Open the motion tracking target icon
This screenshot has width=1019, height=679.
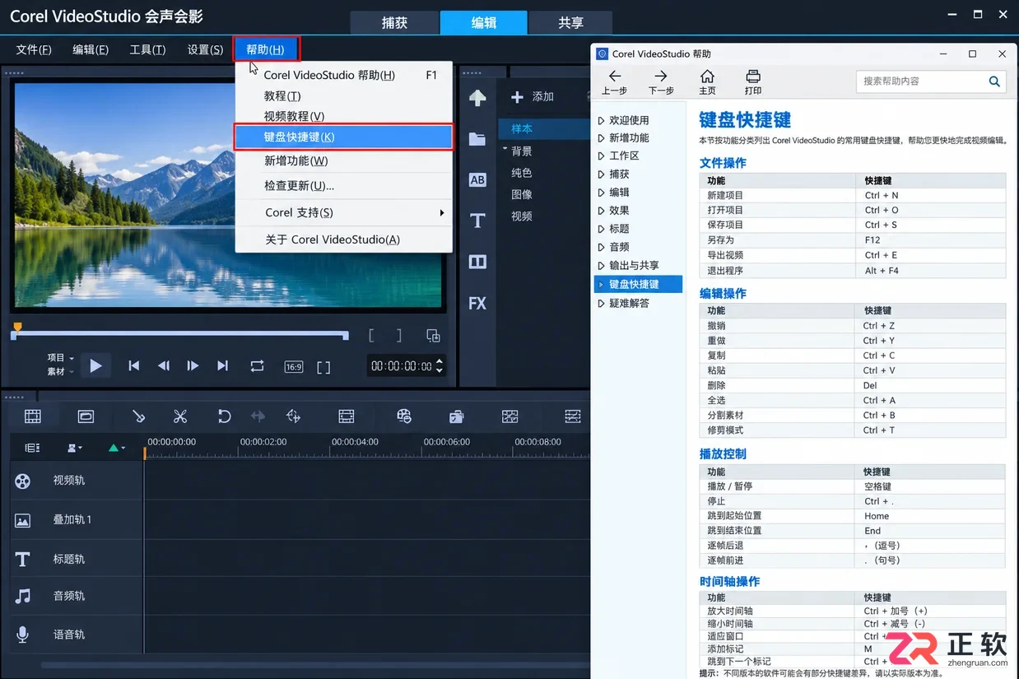click(293, 416)
